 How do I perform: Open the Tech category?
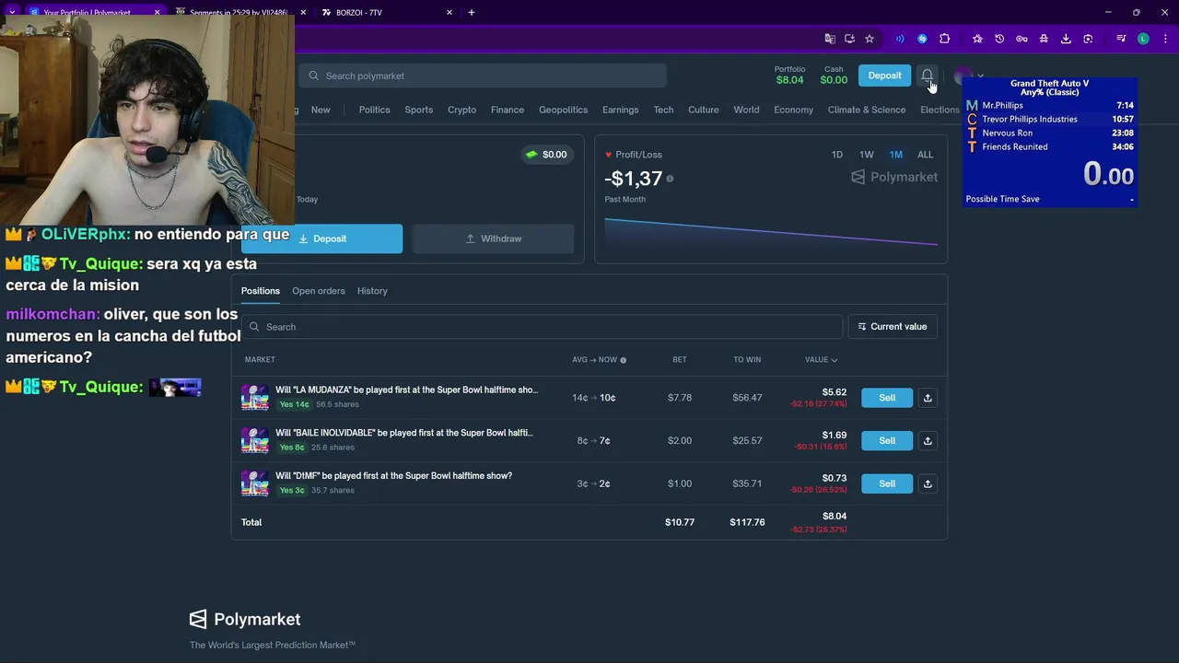click(x=663, y=110)
